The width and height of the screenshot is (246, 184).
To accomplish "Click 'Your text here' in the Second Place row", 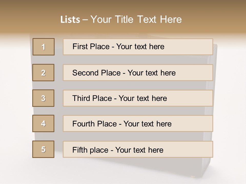I will (x=151, y=73).
